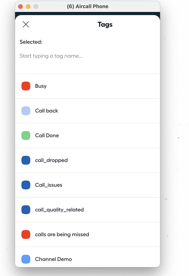The width and height of the screenshot is (189, 276).
Task: Select the Busy tag text
Action: pos(41,86)
